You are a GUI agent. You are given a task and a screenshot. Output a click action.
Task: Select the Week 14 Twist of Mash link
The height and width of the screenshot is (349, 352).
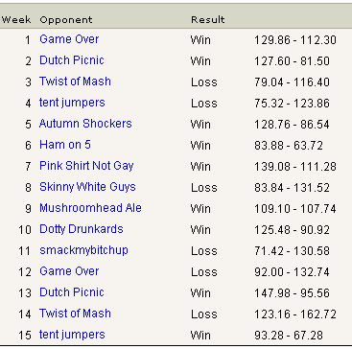click(75, 314)
